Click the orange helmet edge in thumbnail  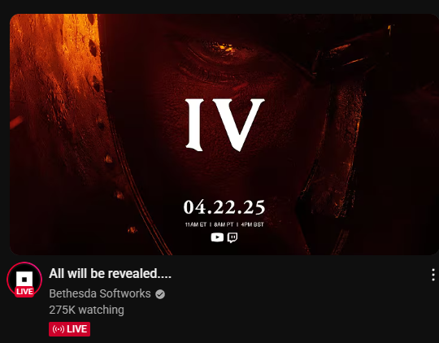[56, 84]
